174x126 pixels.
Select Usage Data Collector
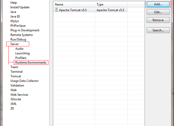click(x=24, y=81)
